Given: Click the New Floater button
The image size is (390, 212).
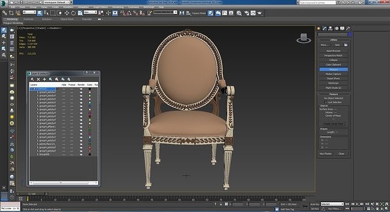Looking at the screenshot, I should coord(325,154).
